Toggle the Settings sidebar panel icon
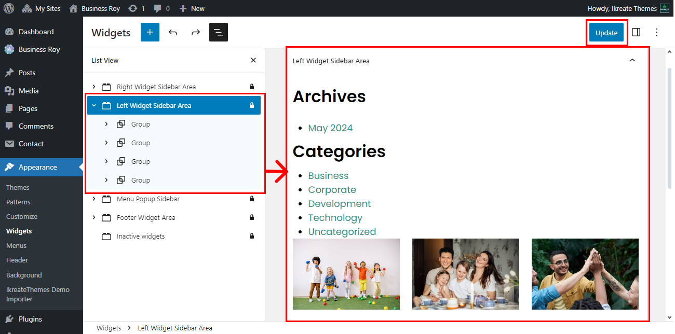 click(636, 32)
